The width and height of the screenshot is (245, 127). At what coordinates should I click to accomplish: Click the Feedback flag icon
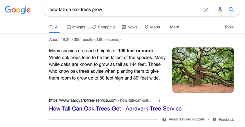click(x=215, y=120)
